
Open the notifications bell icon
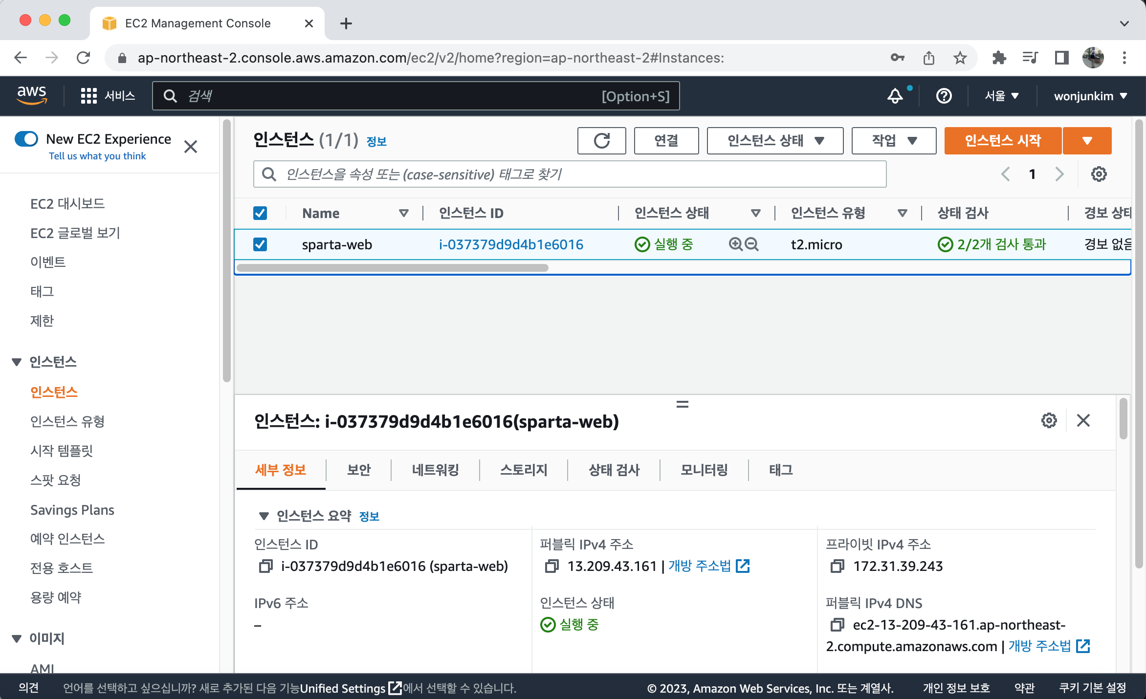point(895,96)
